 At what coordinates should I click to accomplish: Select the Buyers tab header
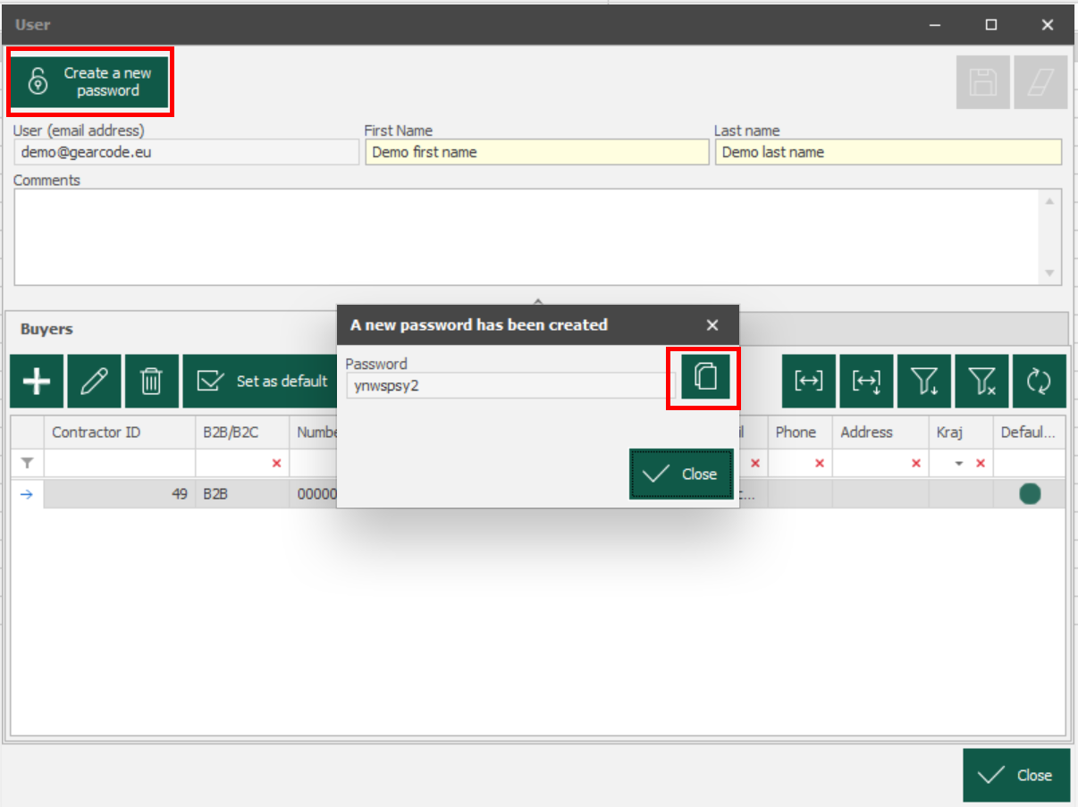(46, 329)
